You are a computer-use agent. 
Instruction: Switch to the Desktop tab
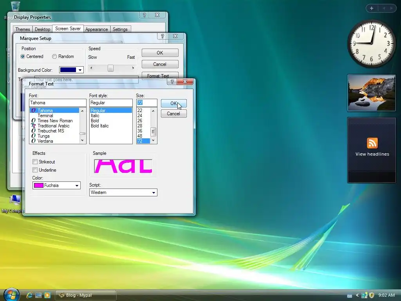click(x=42, y=29)
